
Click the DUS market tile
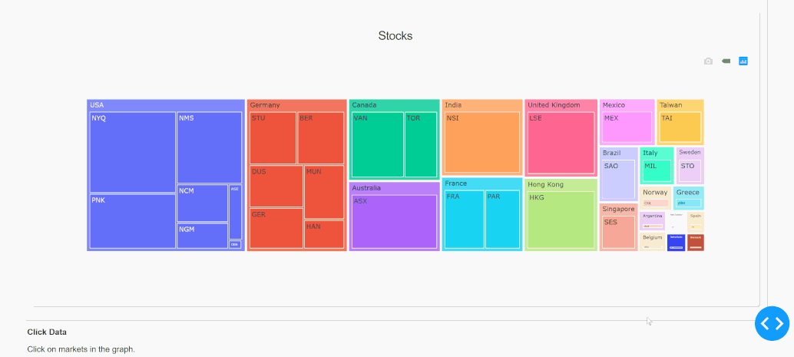click(276, 186)
